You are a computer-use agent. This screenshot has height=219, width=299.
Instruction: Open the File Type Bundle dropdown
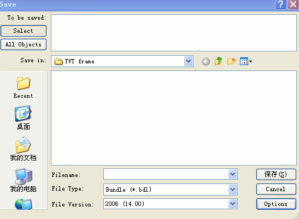click(x=171, y=190)
